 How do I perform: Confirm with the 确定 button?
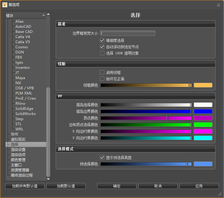pos(117,186)
